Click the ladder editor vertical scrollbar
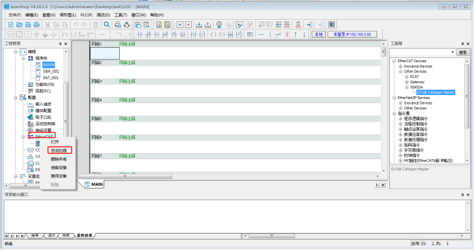474x250 pixels. (384, 107)
